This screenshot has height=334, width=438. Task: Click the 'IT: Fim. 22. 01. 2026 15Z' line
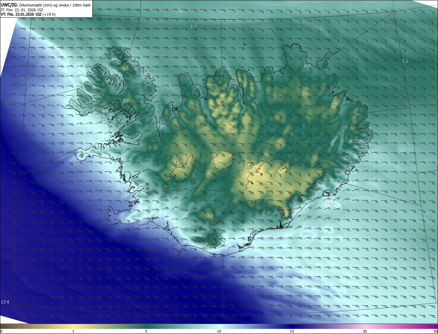click(x=22, y=10)
